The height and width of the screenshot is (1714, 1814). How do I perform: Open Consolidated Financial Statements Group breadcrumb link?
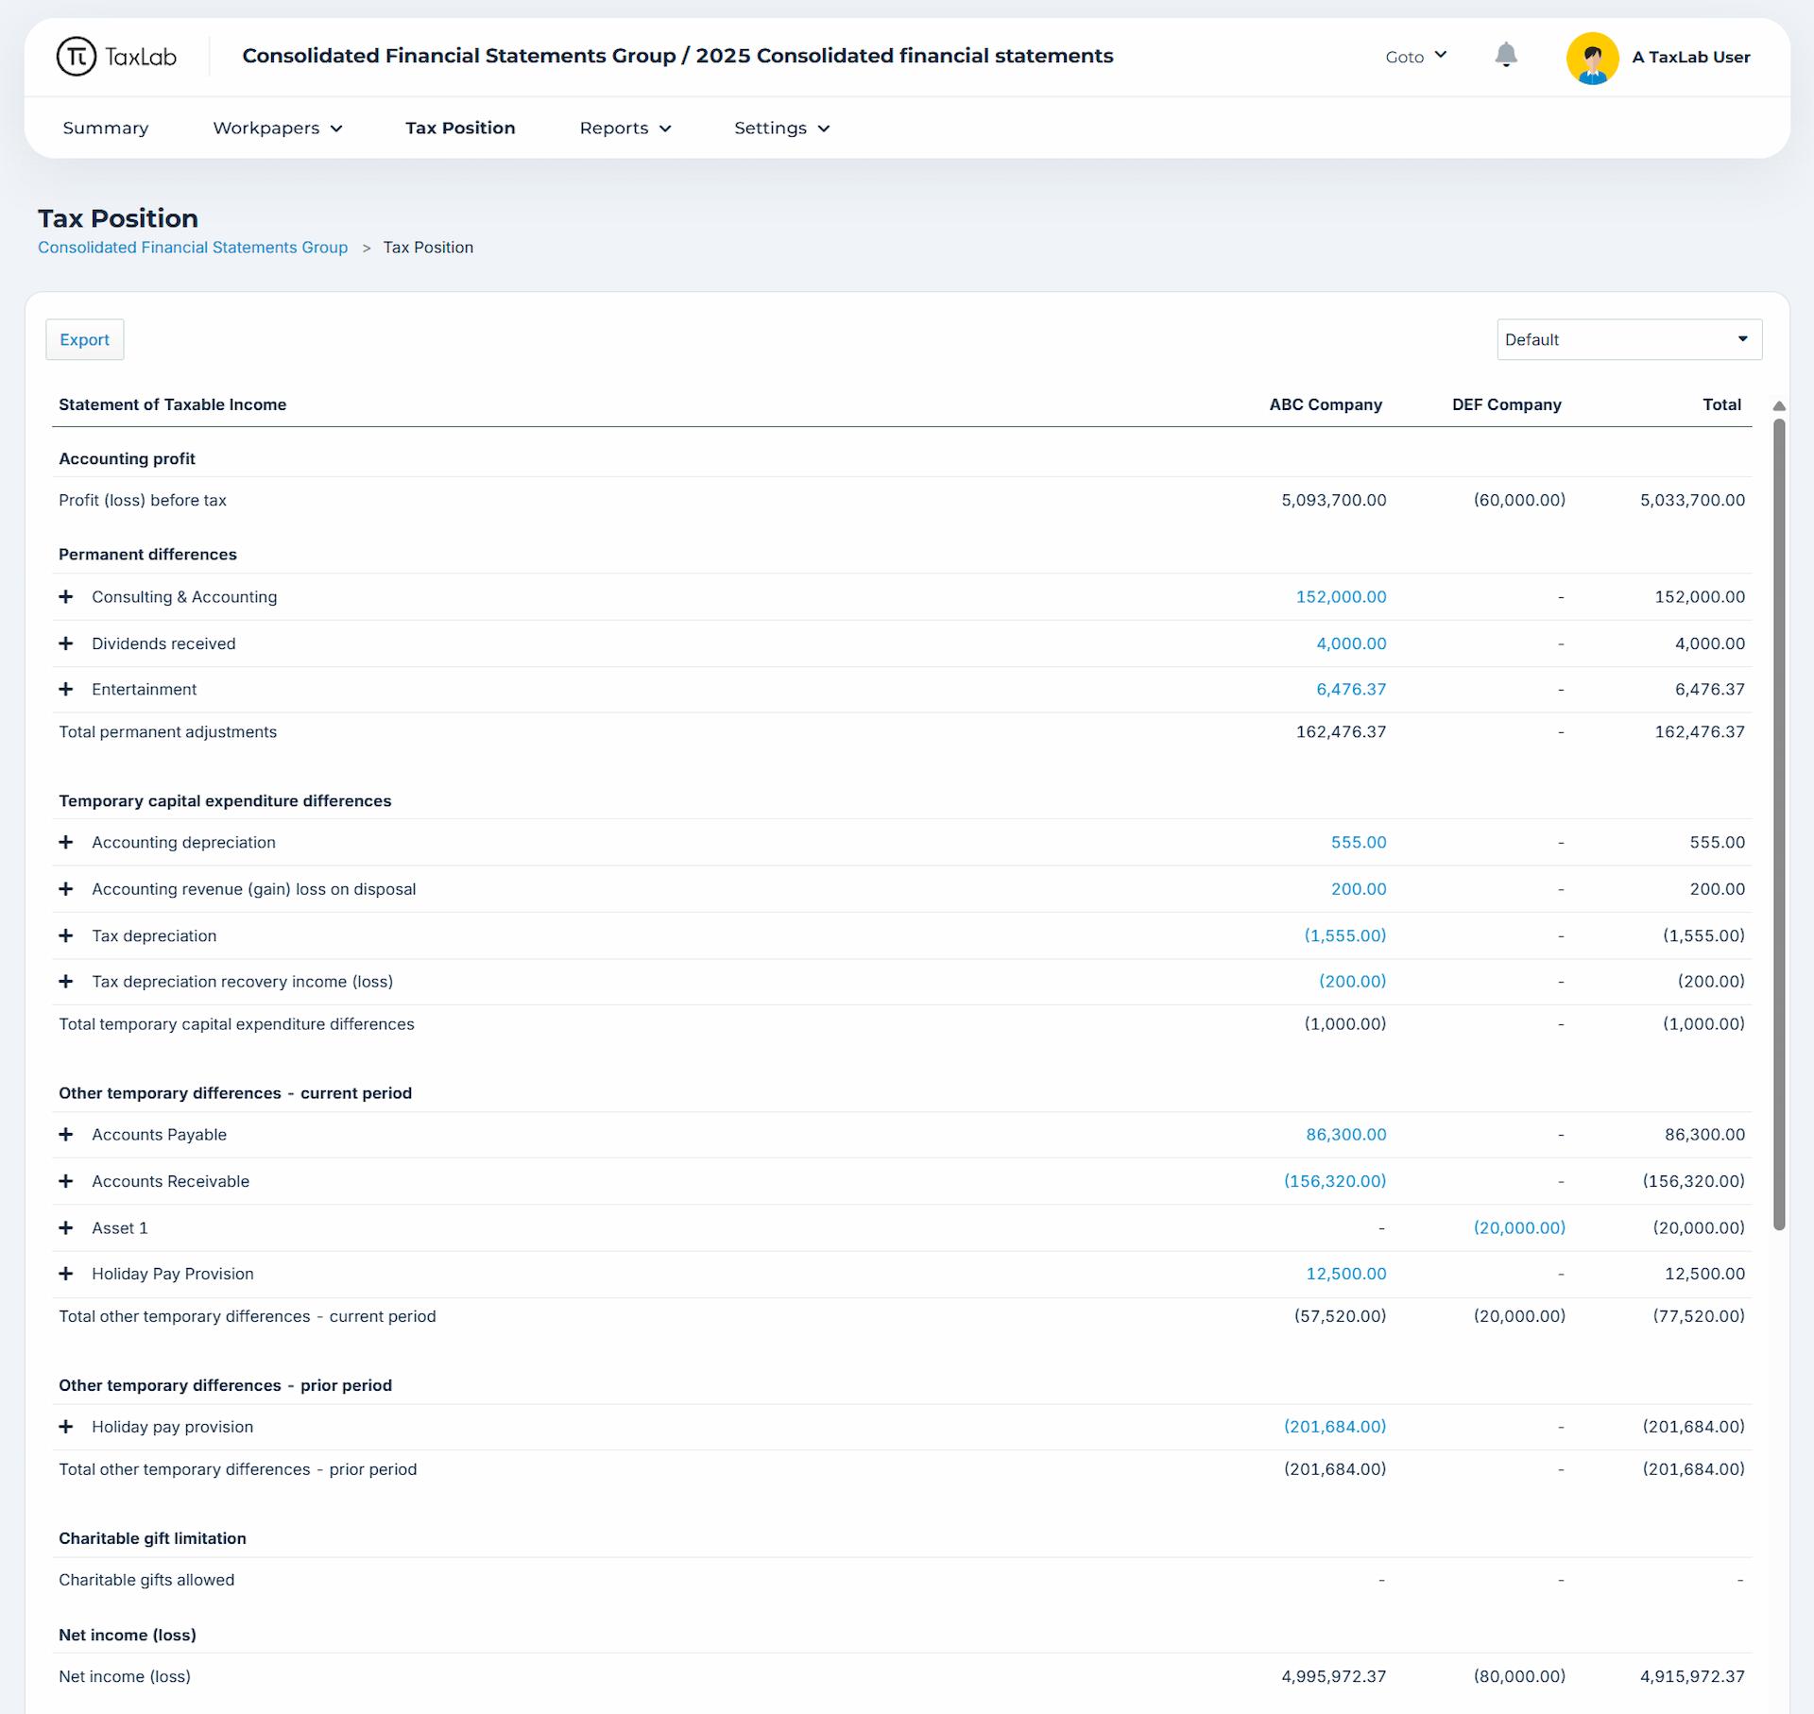click(x=193, y=248)
